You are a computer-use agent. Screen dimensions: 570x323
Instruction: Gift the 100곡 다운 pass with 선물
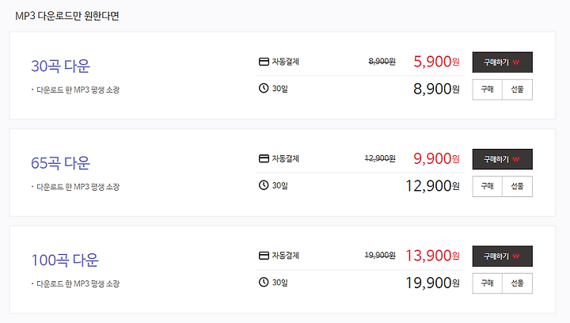(x=517, y=283)
